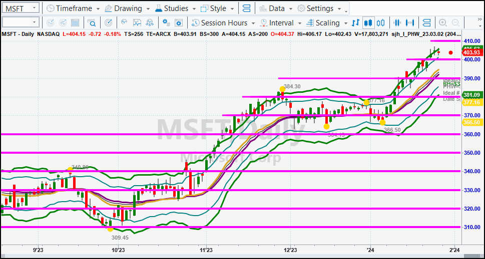
Task: Click the zoom out magnifier icon
Action: point(455,22)
